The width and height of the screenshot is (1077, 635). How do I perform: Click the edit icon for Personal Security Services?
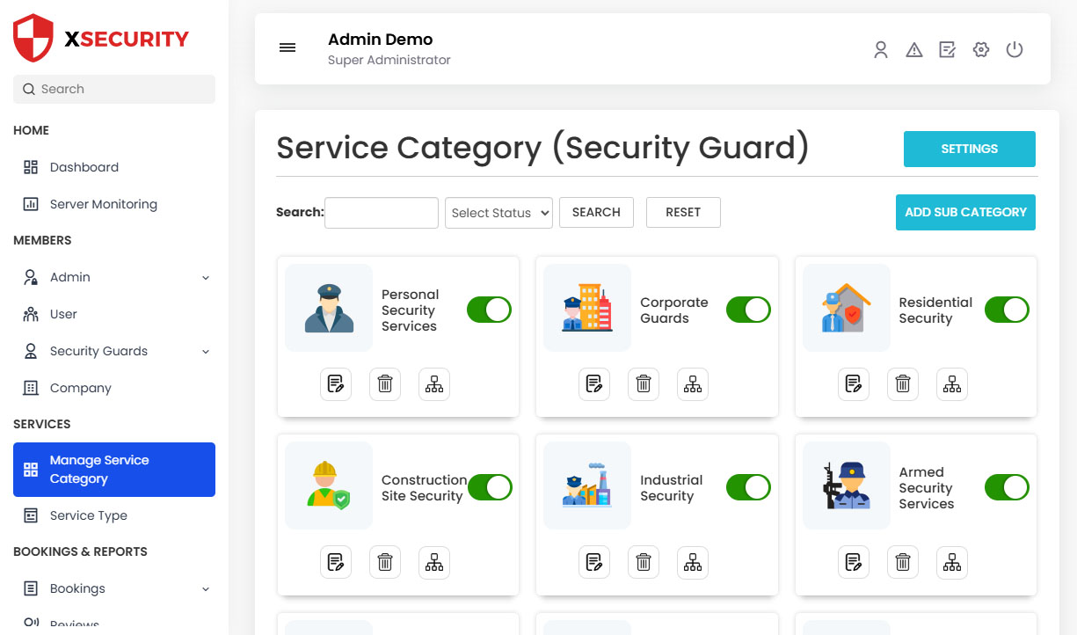(335, 384)
